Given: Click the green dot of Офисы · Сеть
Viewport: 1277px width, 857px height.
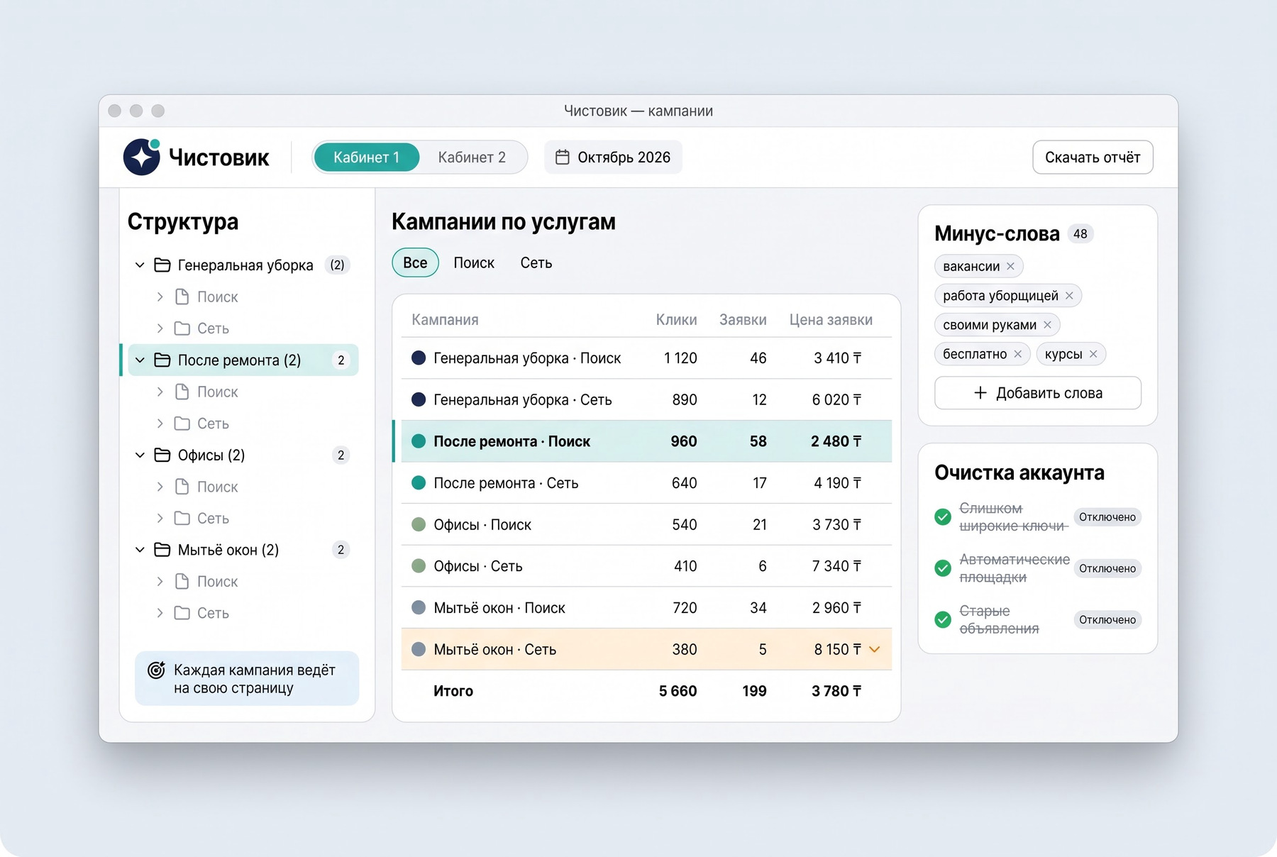Looking at the screenshot, I should point(419,566).
